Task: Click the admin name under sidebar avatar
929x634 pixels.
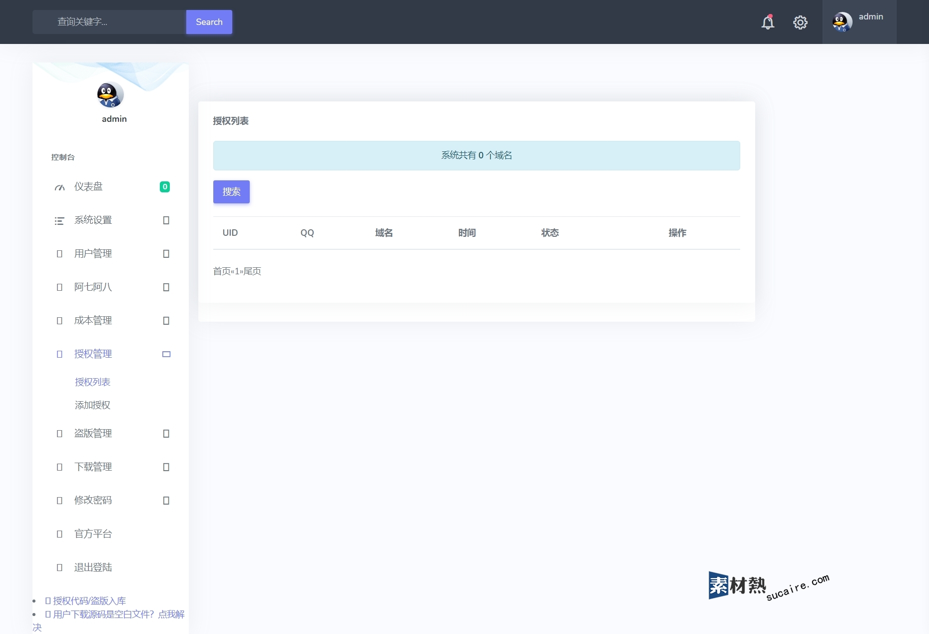Action: [114, 119]
